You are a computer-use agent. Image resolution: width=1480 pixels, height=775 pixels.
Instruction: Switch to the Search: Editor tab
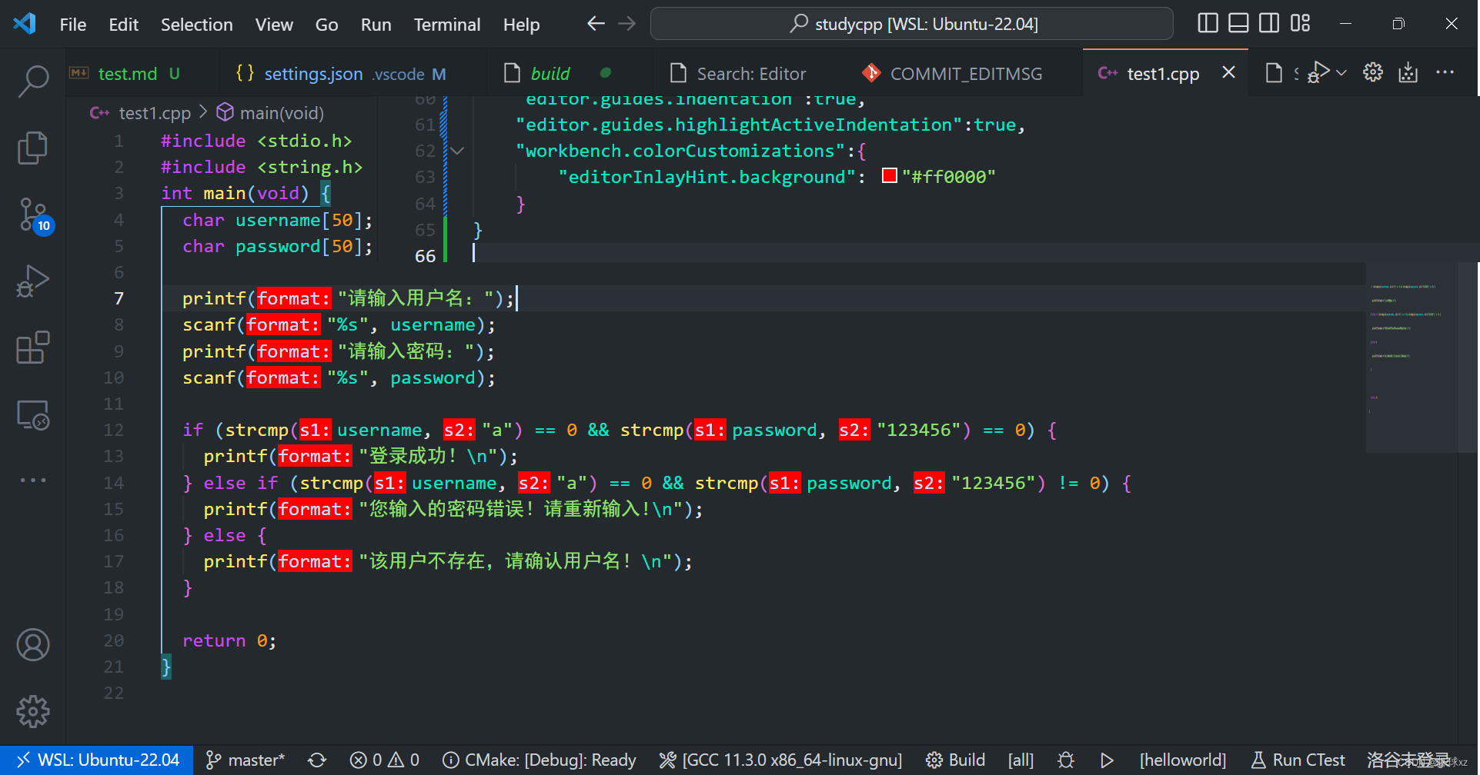[x=751, y=74]
